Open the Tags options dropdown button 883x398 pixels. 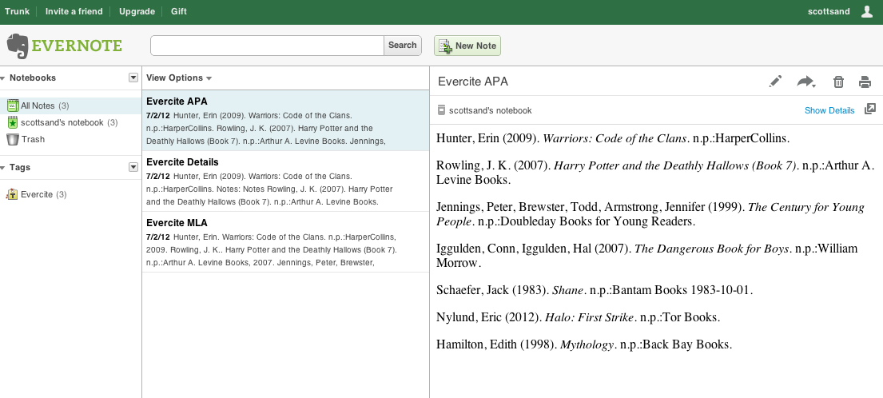(133, 167)
